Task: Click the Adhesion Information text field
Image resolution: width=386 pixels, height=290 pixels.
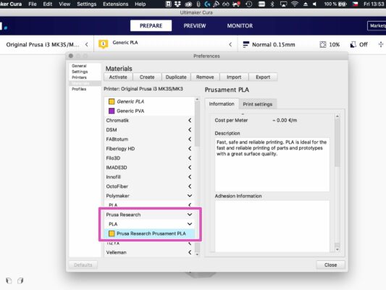Action: coord(272,226)
